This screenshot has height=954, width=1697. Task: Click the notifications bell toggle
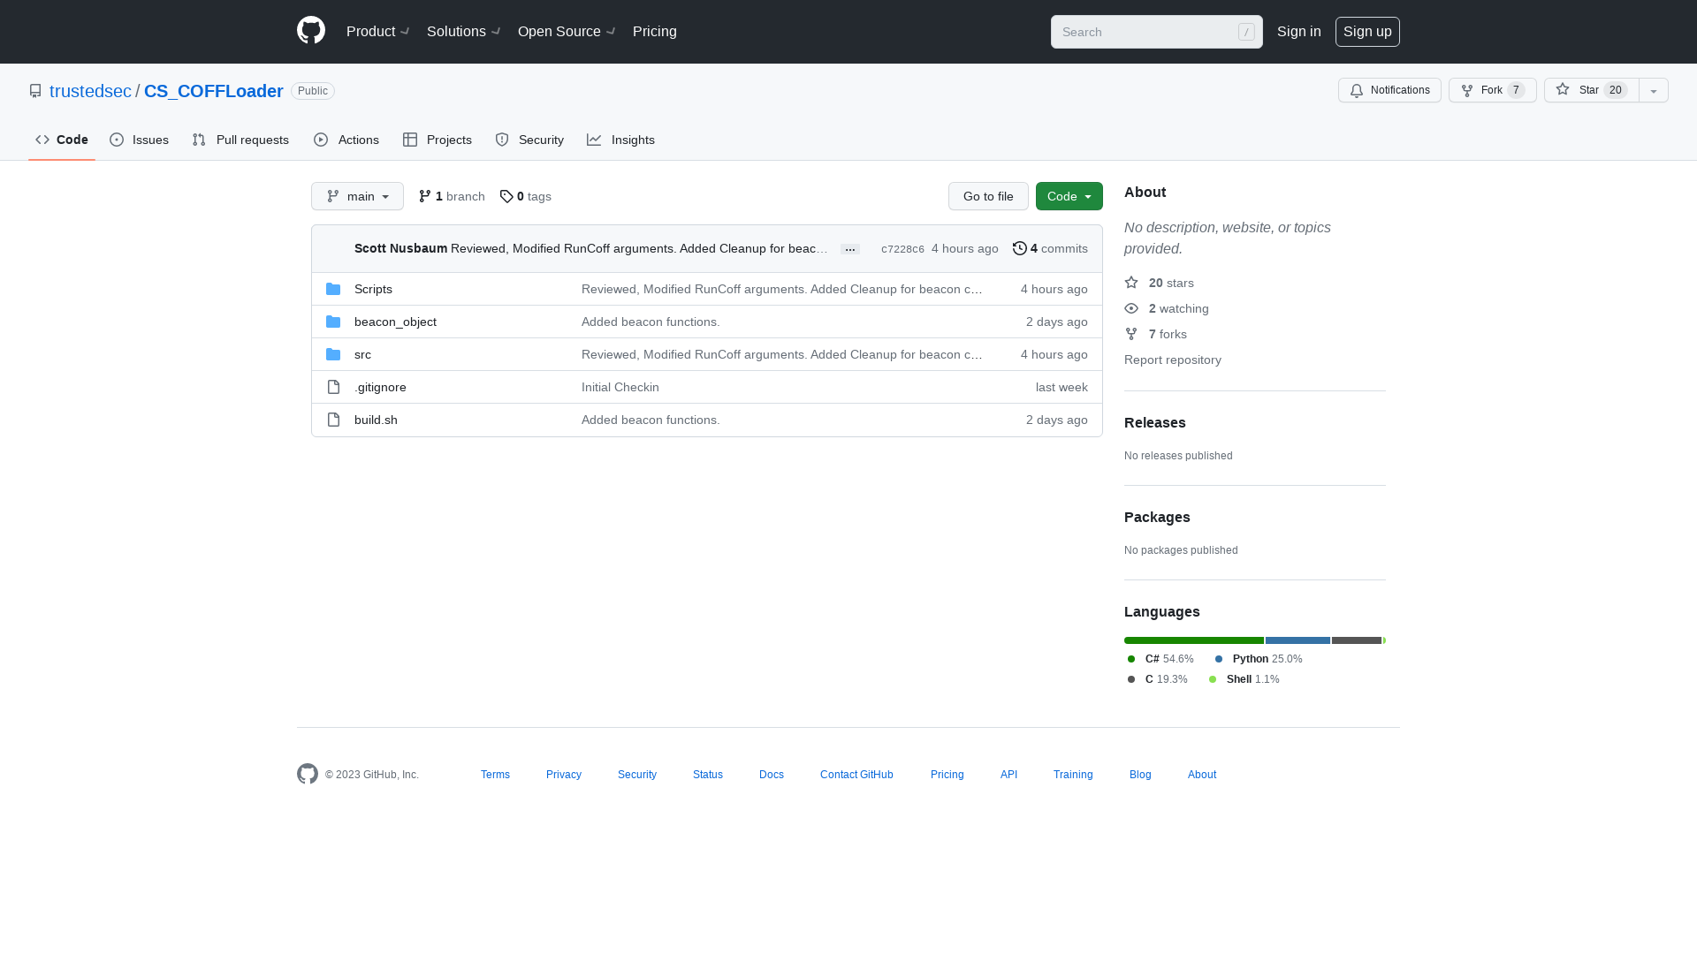(x=1390, y=90)
